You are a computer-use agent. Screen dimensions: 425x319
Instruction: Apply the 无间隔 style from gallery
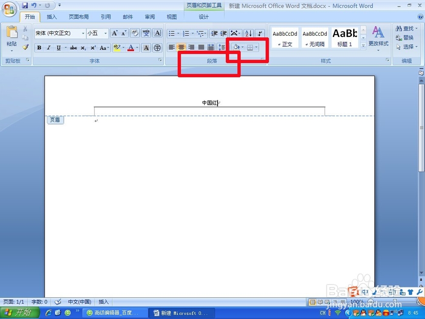pyautogui.click(x=314, y=38)
